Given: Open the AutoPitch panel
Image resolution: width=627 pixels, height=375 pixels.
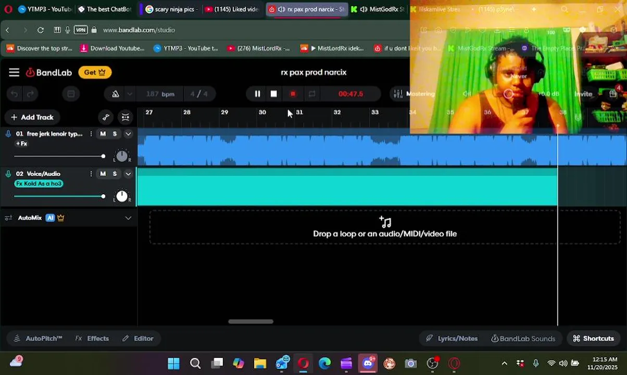Looking at the screenshot, I should pos(38,339).
